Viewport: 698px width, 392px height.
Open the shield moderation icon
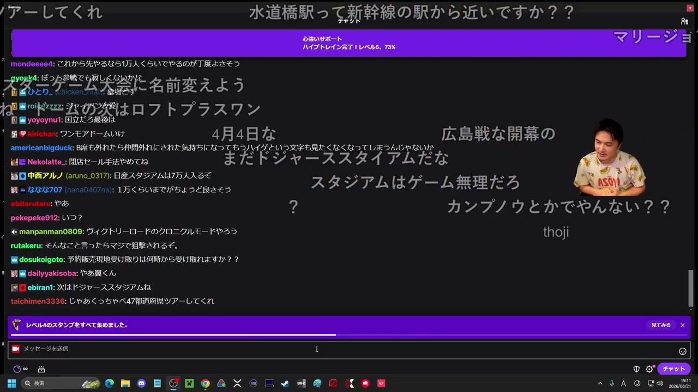636,369
